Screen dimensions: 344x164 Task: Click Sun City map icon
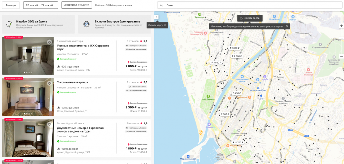pos(258,80)
